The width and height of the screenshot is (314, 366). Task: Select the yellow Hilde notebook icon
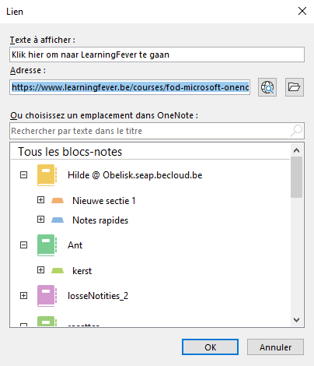click(x=47, y=175)
